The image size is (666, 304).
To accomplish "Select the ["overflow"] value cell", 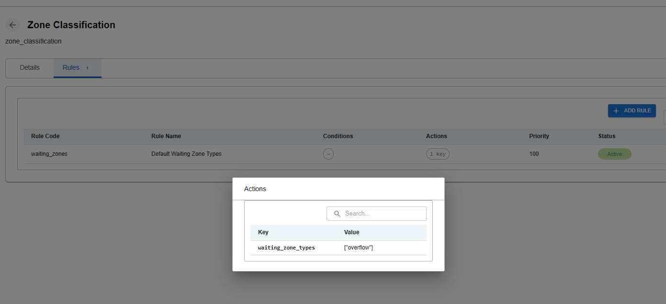I will [x=358, y=247].
